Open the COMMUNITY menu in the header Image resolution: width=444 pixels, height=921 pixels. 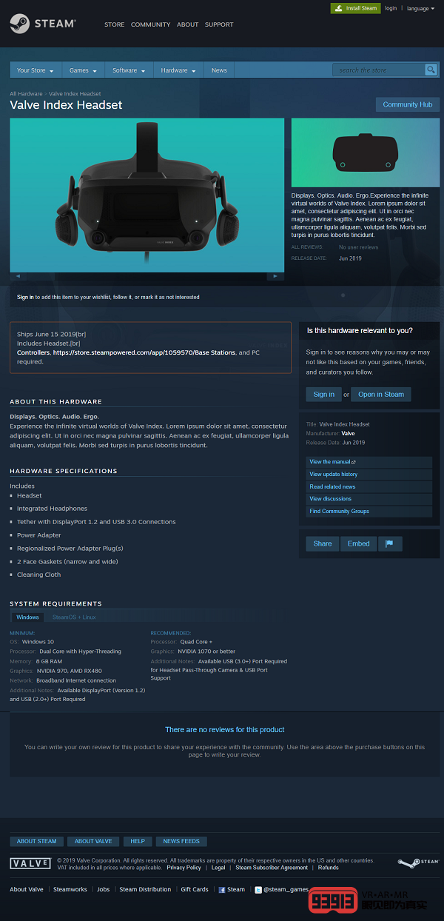pos(150,24)
